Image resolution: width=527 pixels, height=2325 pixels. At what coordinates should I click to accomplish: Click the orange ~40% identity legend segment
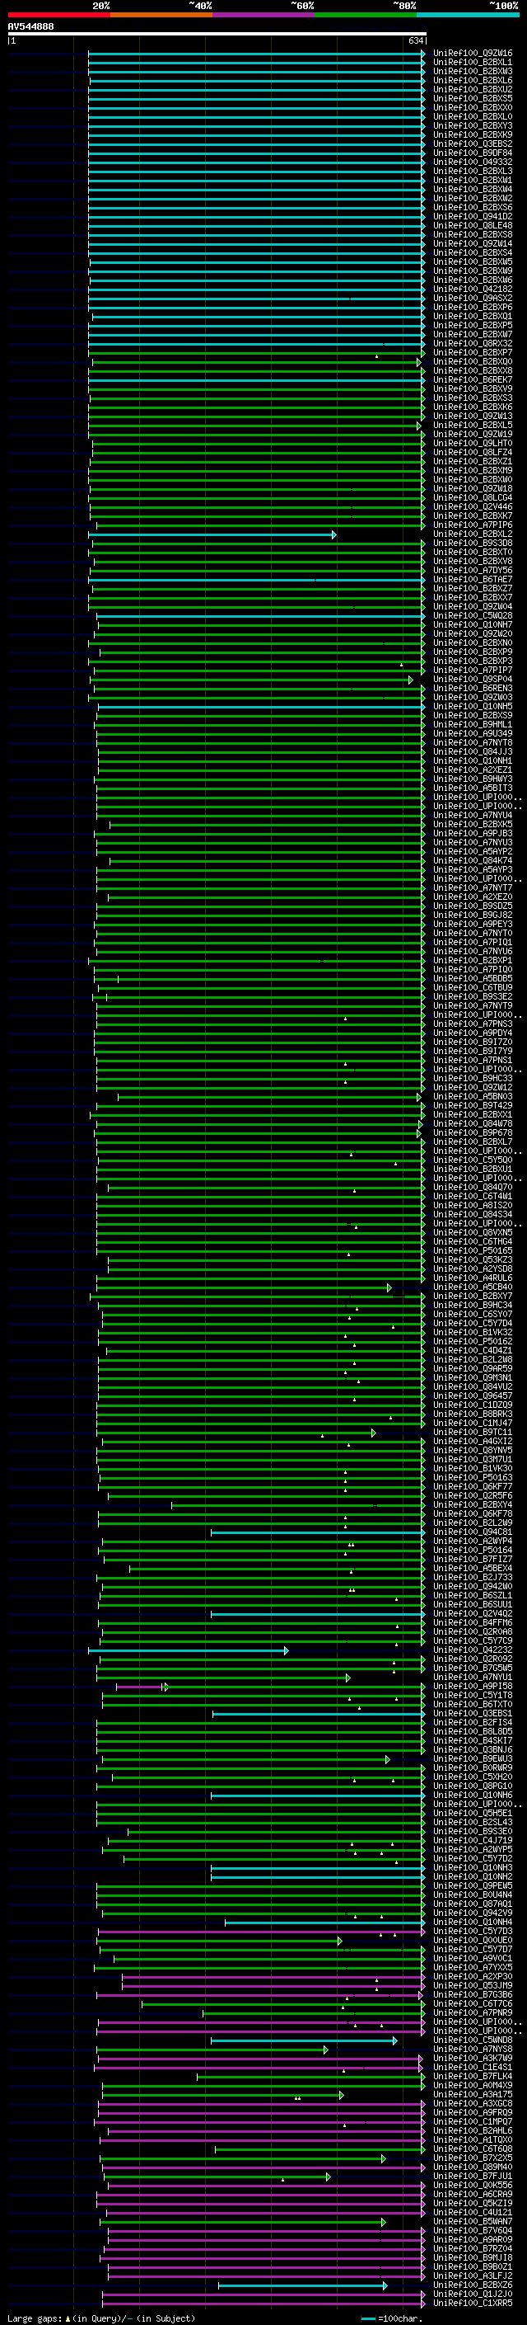pos(161,15)
